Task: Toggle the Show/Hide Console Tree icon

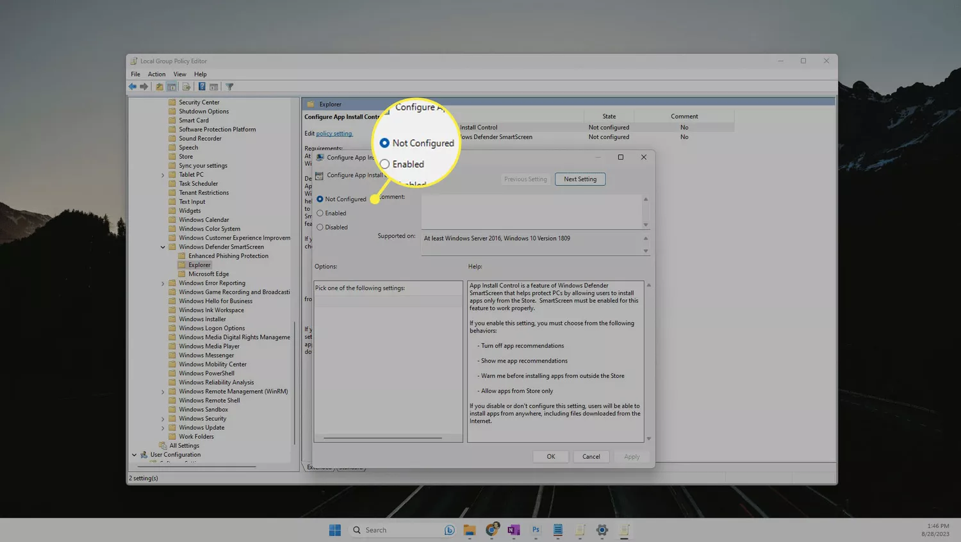Action: [x=172, y=86]
